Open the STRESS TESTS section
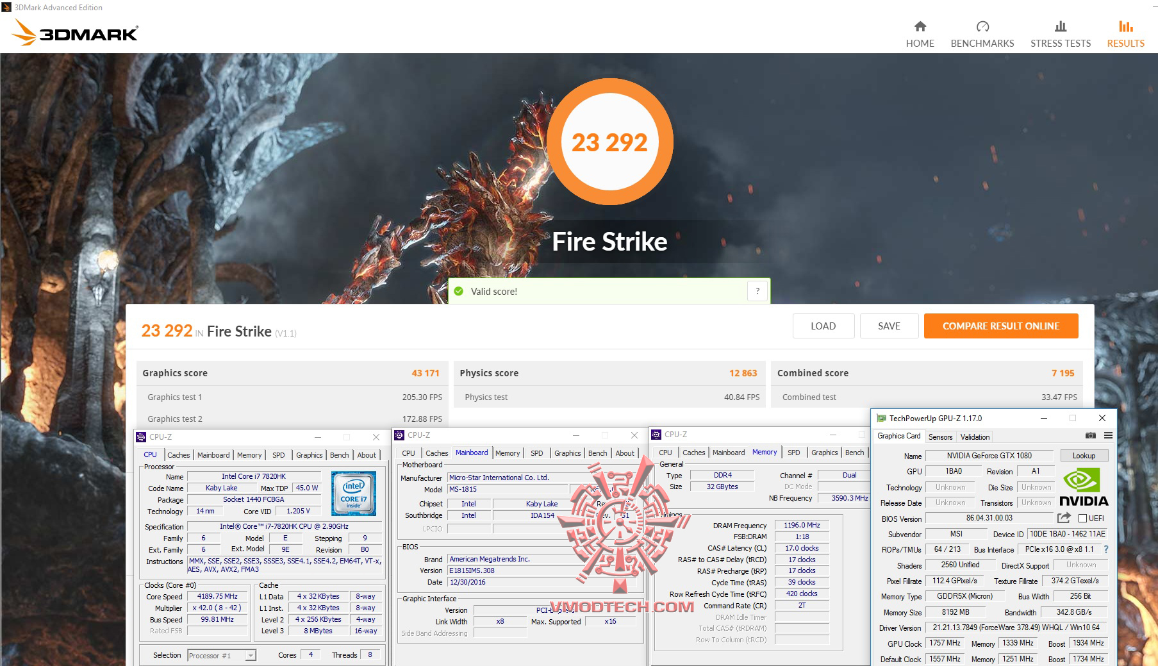Viewport: 1158px width, 666px height. (x=1061, y=35)
